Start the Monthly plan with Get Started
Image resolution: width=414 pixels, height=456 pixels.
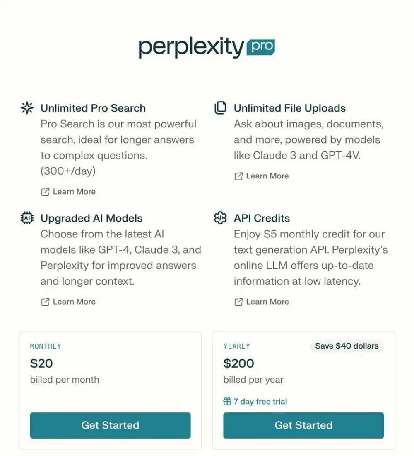click(110, 425)
